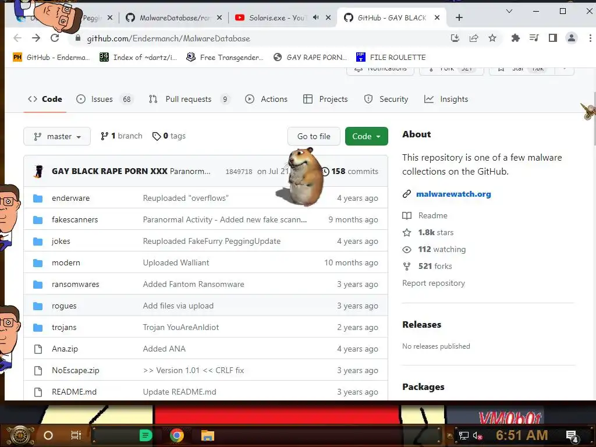View the 112 watching link
Screen dimensions: 596x447
coord(434,249)
